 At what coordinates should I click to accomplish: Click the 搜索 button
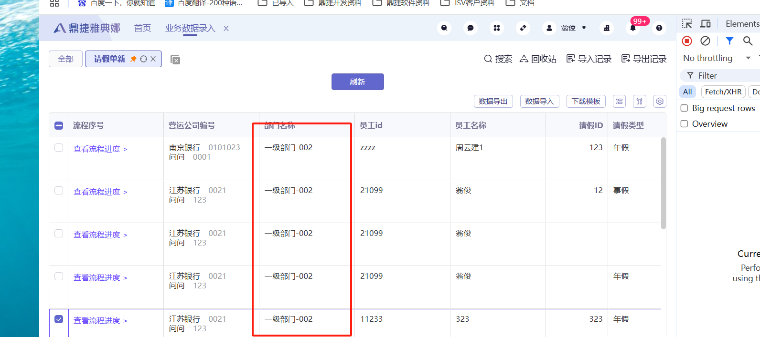(498, 59)
